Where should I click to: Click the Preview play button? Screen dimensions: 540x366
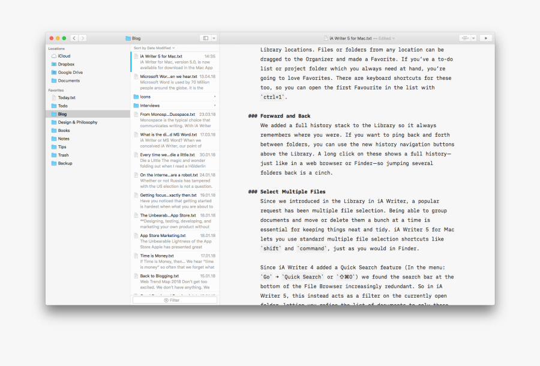[486, 38]
